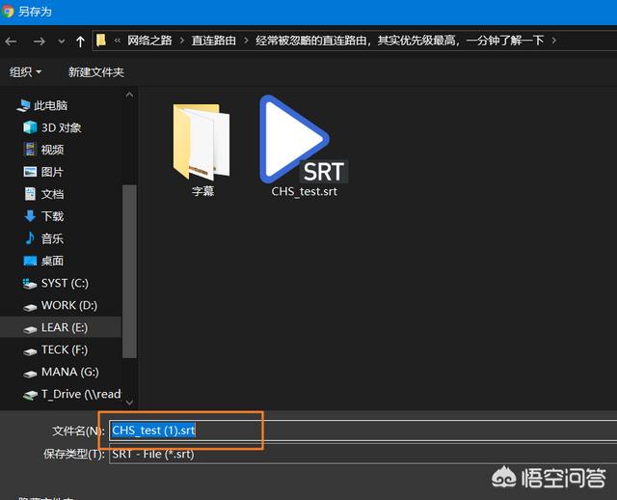Open chevron after the last breadcrumb segment
This screenshot has height=500, width=617.
tap(554, 41)
